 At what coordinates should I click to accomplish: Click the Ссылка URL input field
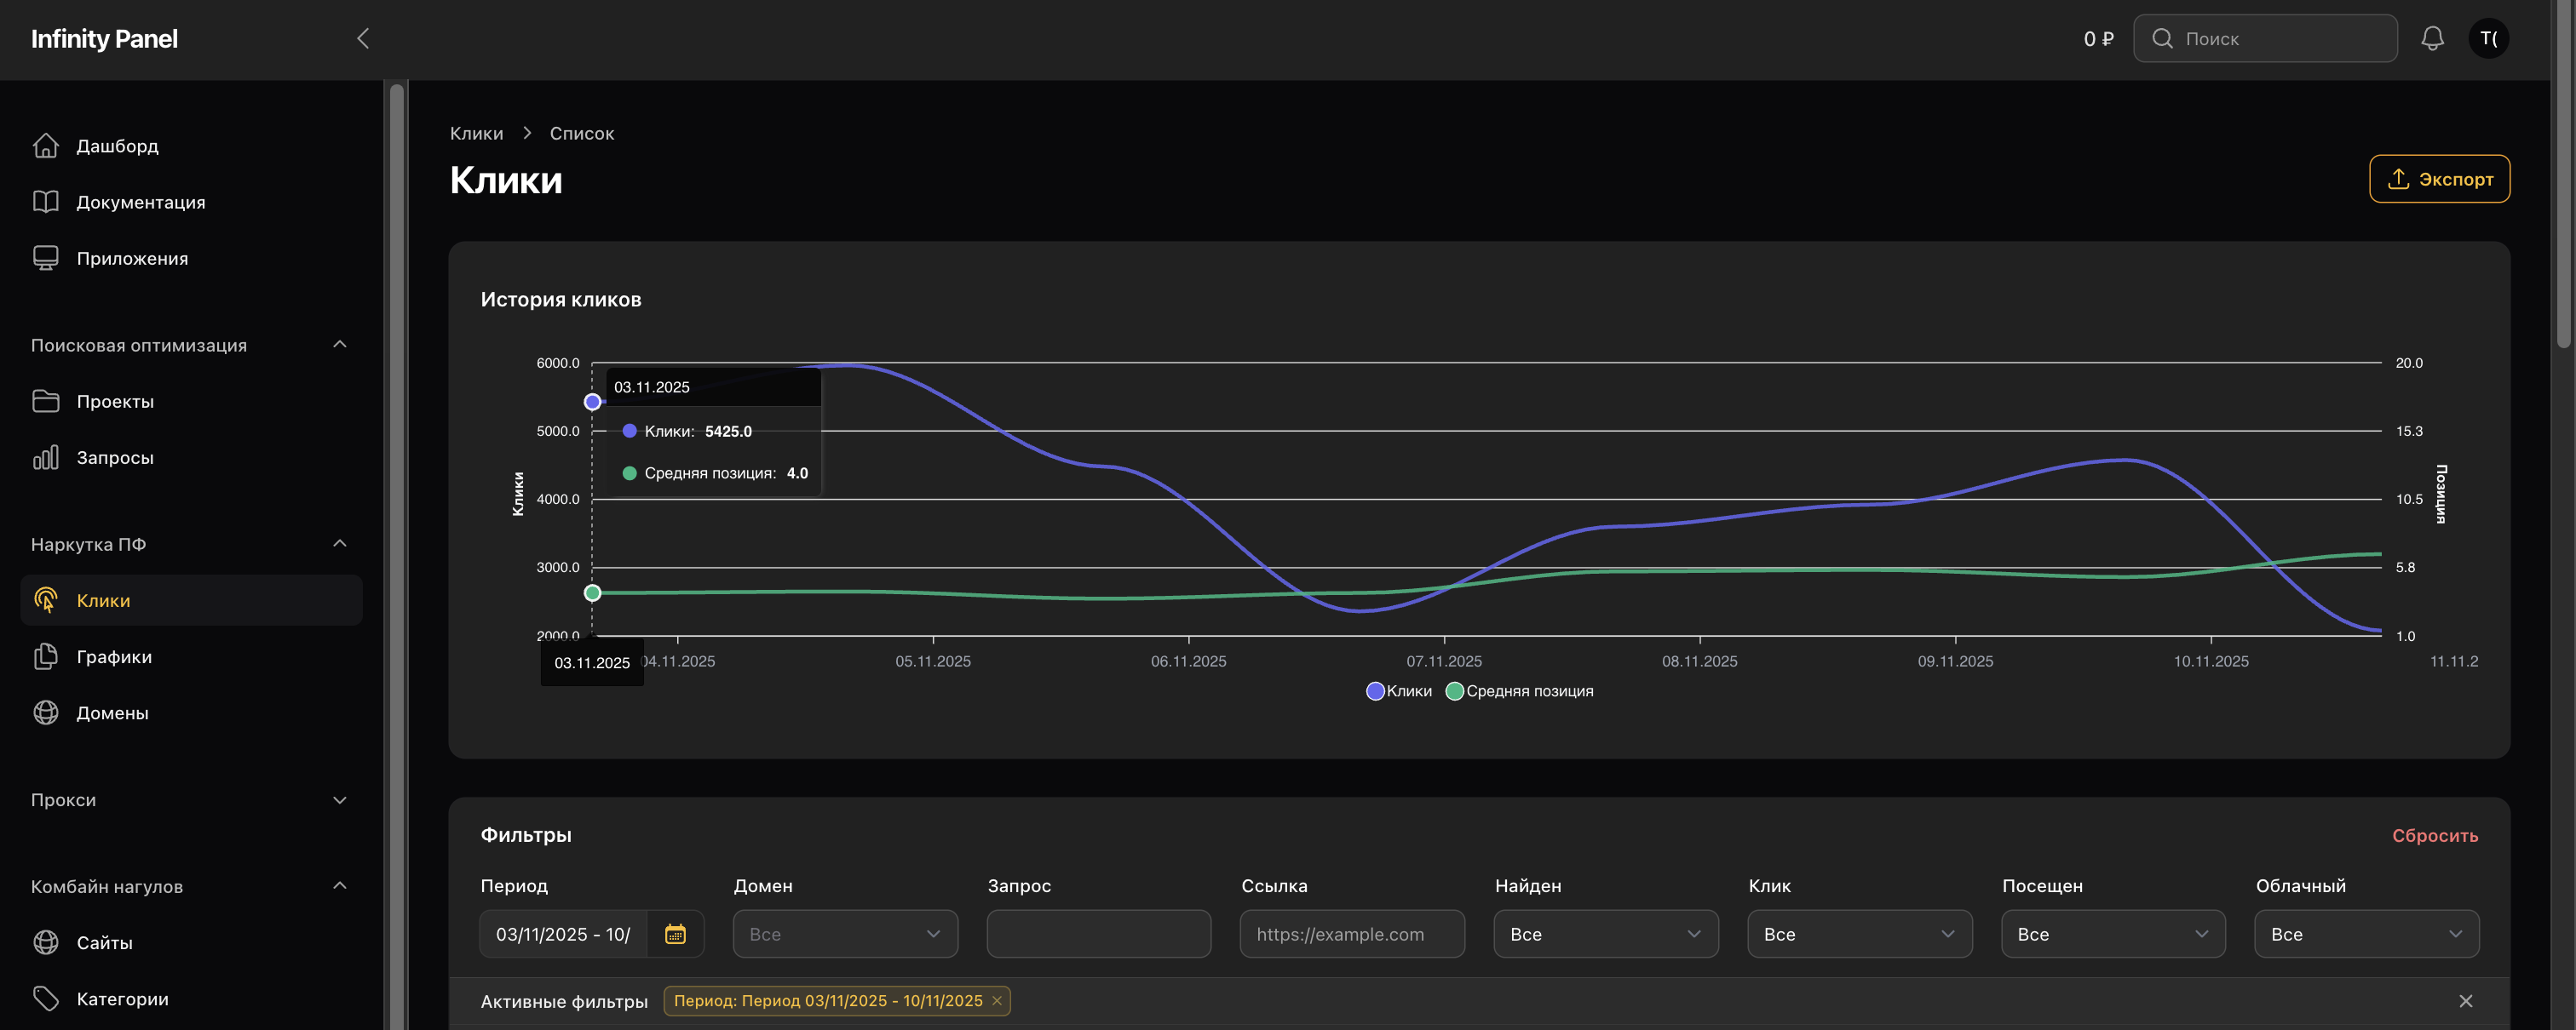click(1351, 934)
